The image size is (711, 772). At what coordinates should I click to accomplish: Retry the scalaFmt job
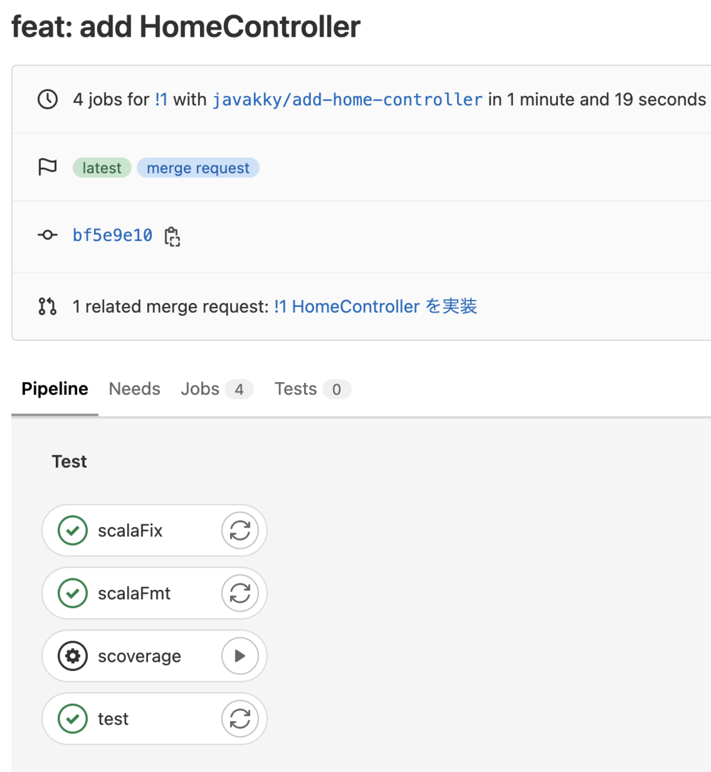pyautogui.click(x=240, y=593)
